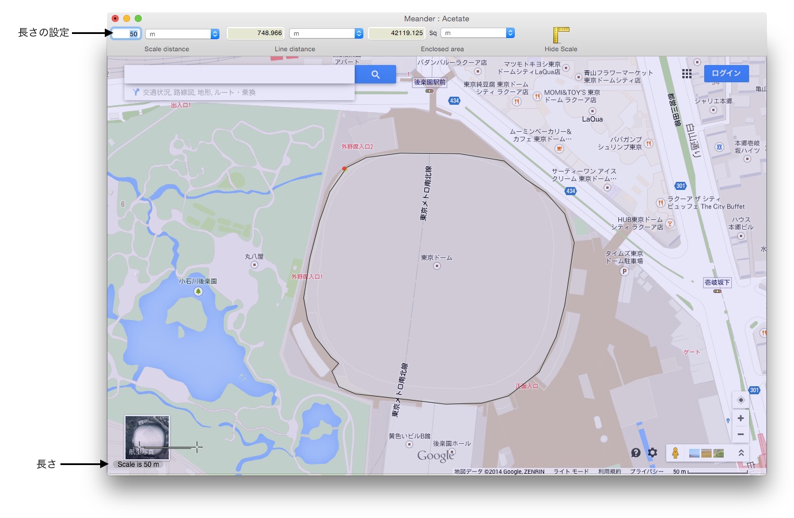Click the first blue-sky imagery thumbnail
794x518 pixels.
(x=694, y=454)
